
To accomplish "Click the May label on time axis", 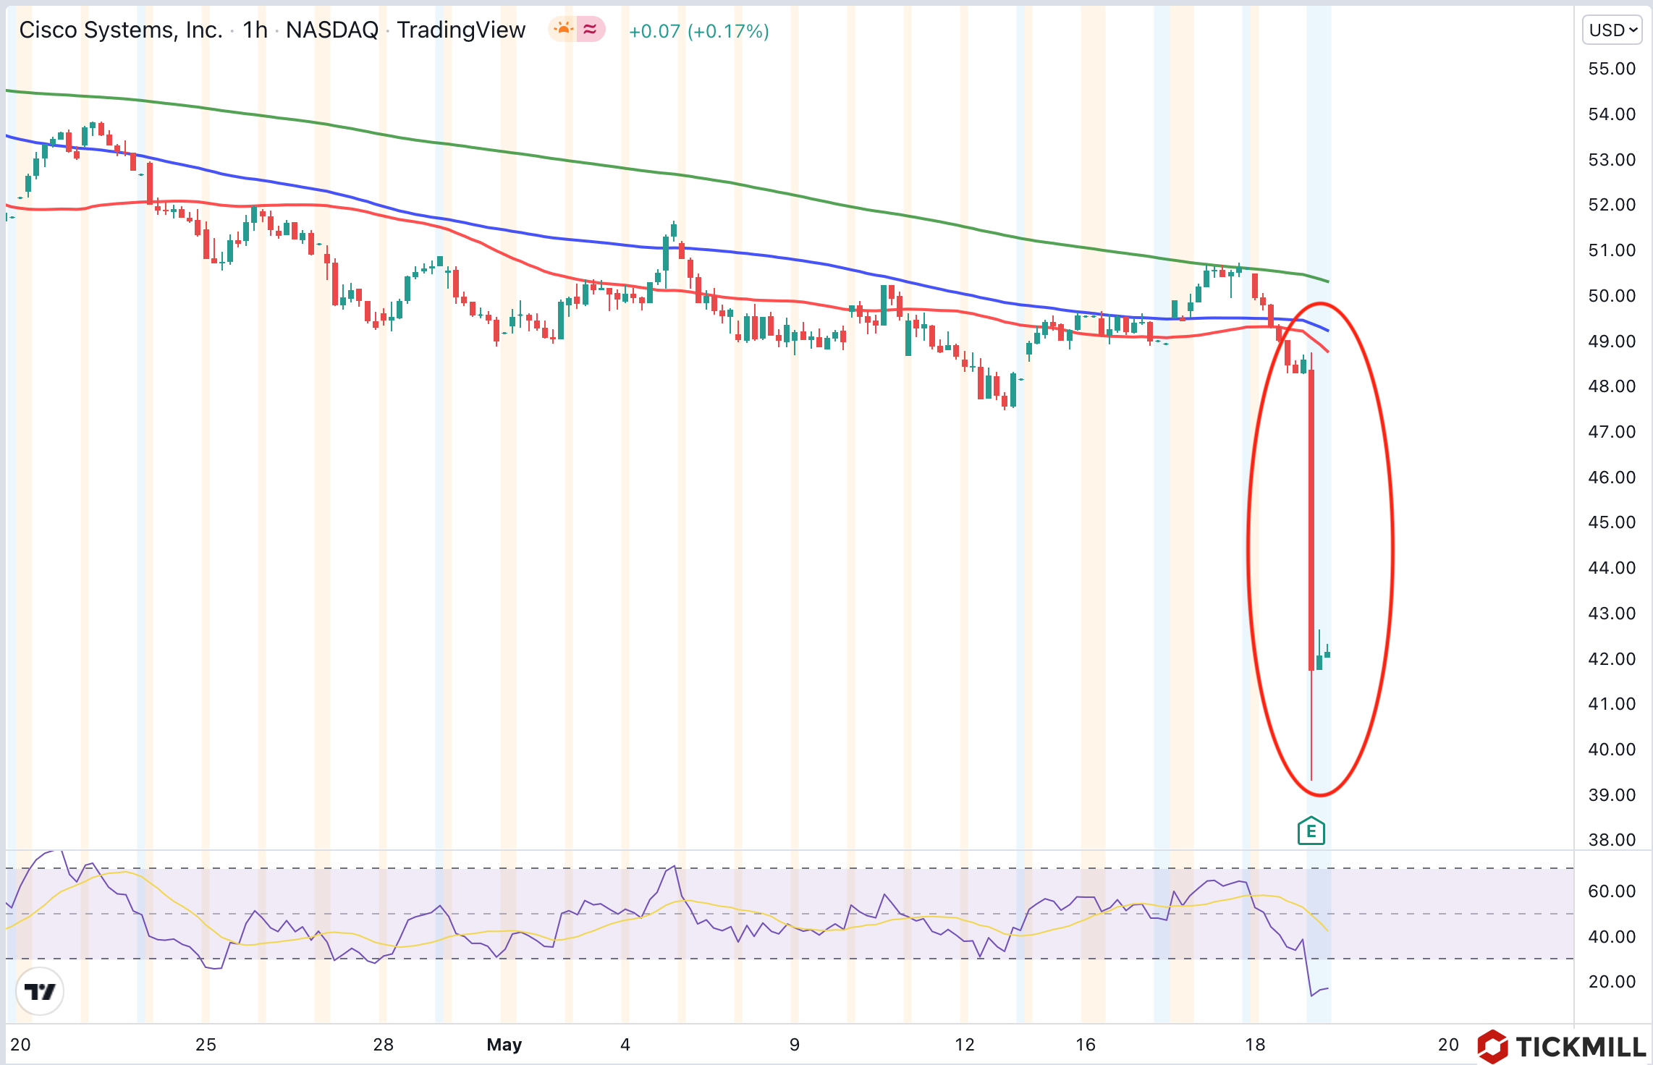I will (504, 1044).
